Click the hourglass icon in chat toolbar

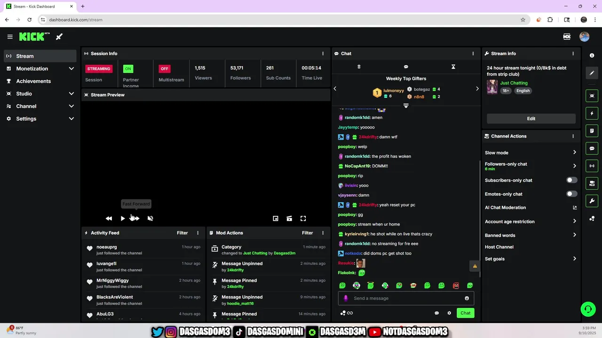pos(453,67)
